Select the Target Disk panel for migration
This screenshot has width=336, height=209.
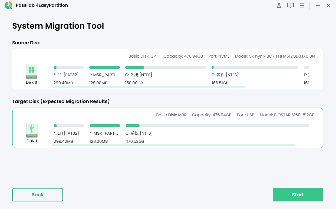pos(168,128)
